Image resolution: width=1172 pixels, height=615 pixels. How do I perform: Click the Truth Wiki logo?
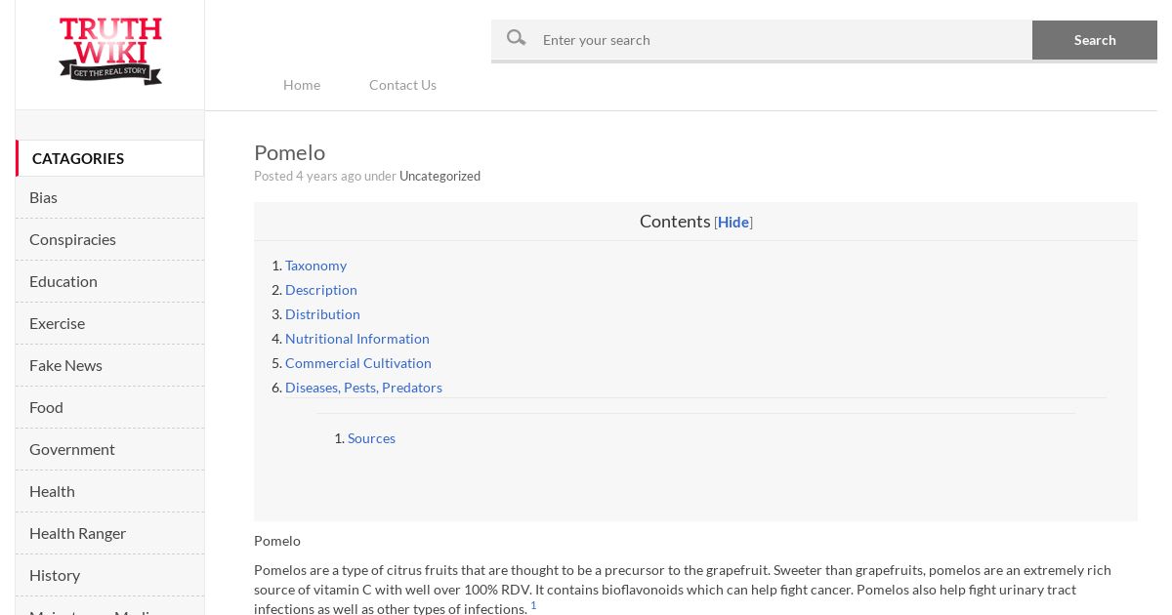pyautogui.click(x=110, y=51)
